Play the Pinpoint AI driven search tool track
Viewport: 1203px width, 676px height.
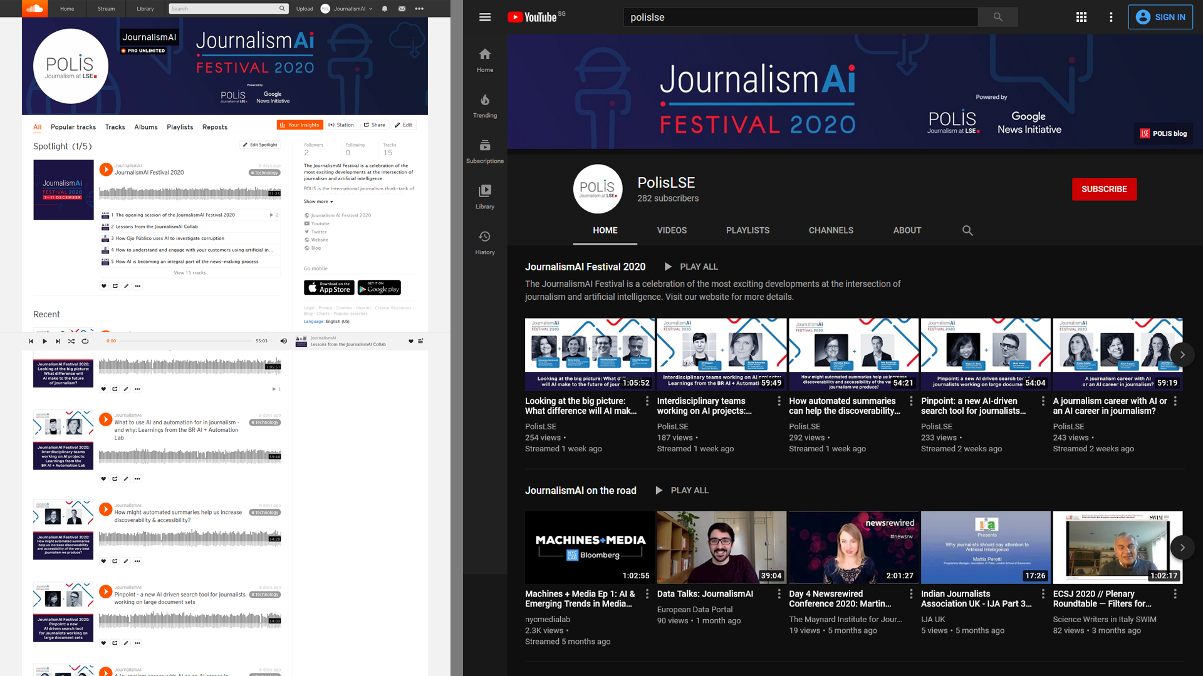coord(106,591)
